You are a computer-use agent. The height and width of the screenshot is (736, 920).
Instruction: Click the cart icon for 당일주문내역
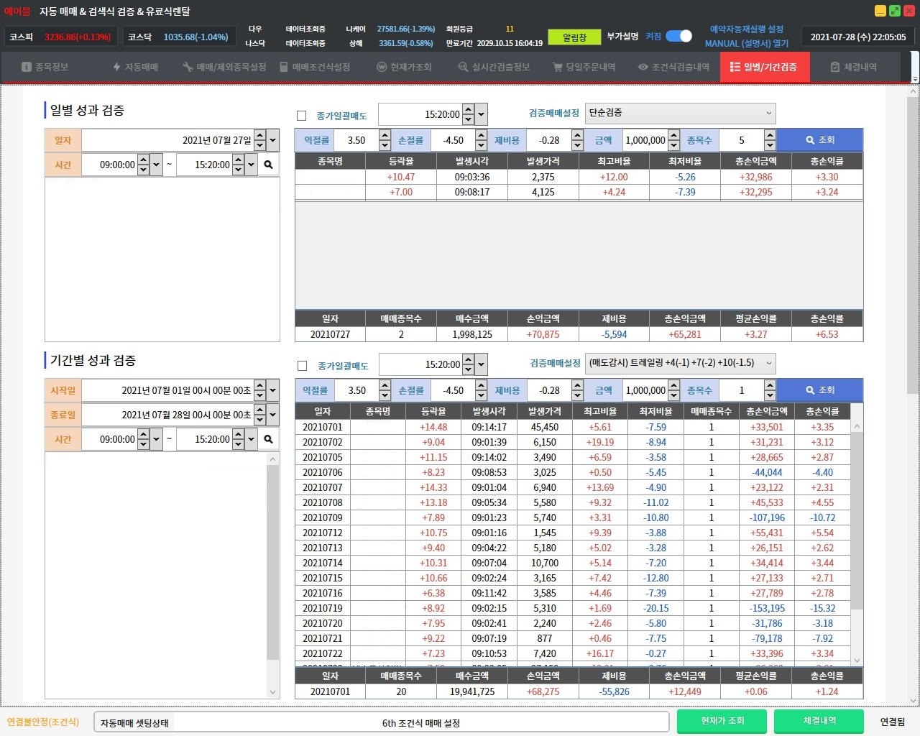coord(557,67)
